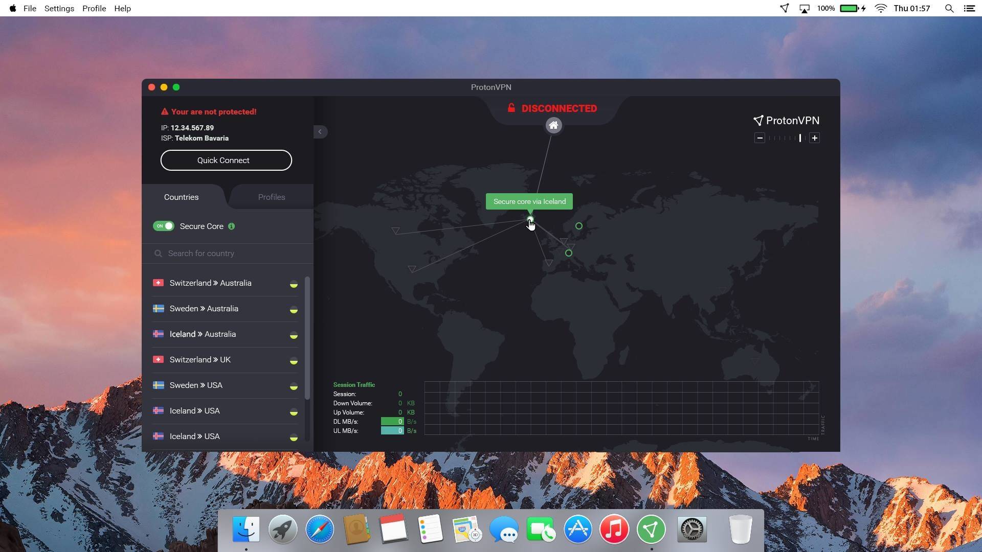Click the lock icon beside DISCONNECTED
Image resolution: width=982 pixels, height=552 pixels.
(x=511, y=108)
